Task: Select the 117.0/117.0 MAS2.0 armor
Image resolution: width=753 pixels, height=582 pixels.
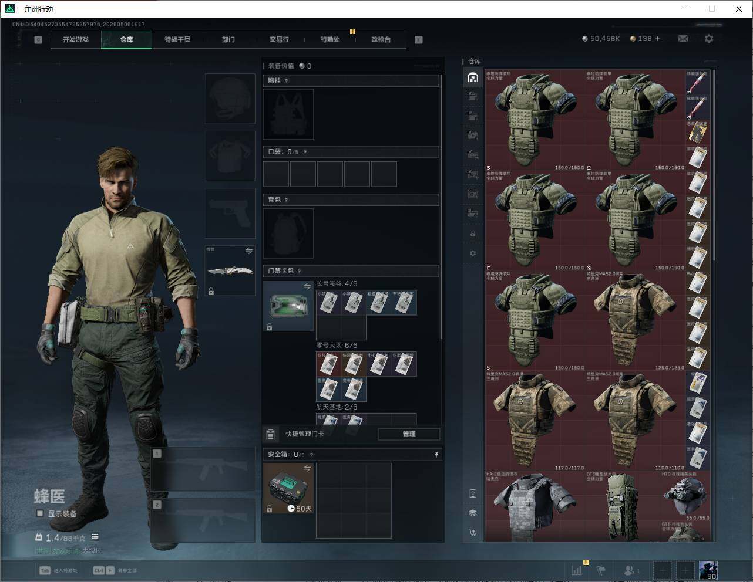Action: pos(535,421)
